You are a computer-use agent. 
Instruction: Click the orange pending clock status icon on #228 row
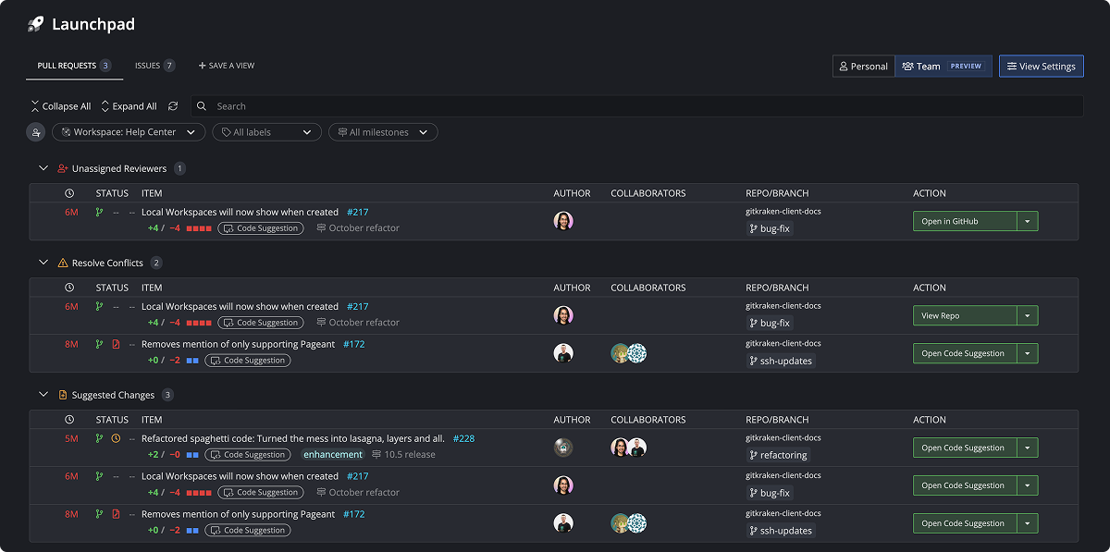click(x=116, y=438)
